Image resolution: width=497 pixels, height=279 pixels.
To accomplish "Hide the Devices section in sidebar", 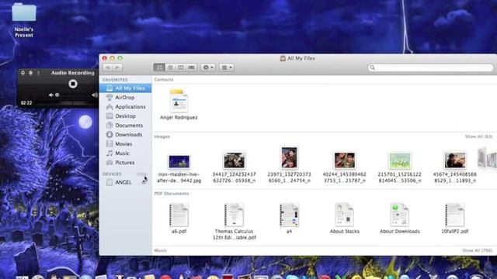I will [141, 174].
